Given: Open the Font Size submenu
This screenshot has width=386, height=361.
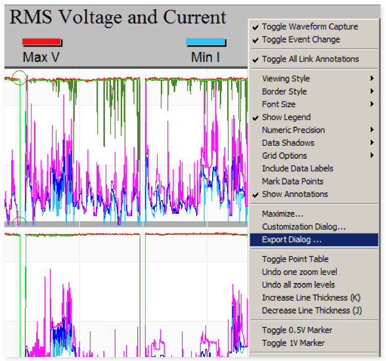Looking at the screenshot, I should pos(314,104).
